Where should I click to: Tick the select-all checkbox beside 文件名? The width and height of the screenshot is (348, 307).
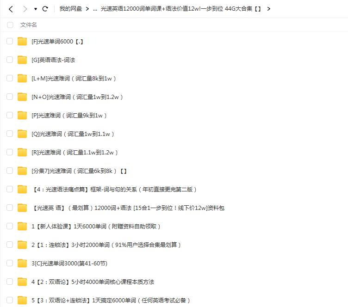[10, 25]
